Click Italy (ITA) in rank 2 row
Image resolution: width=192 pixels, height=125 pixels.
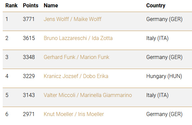pos(157,38)
